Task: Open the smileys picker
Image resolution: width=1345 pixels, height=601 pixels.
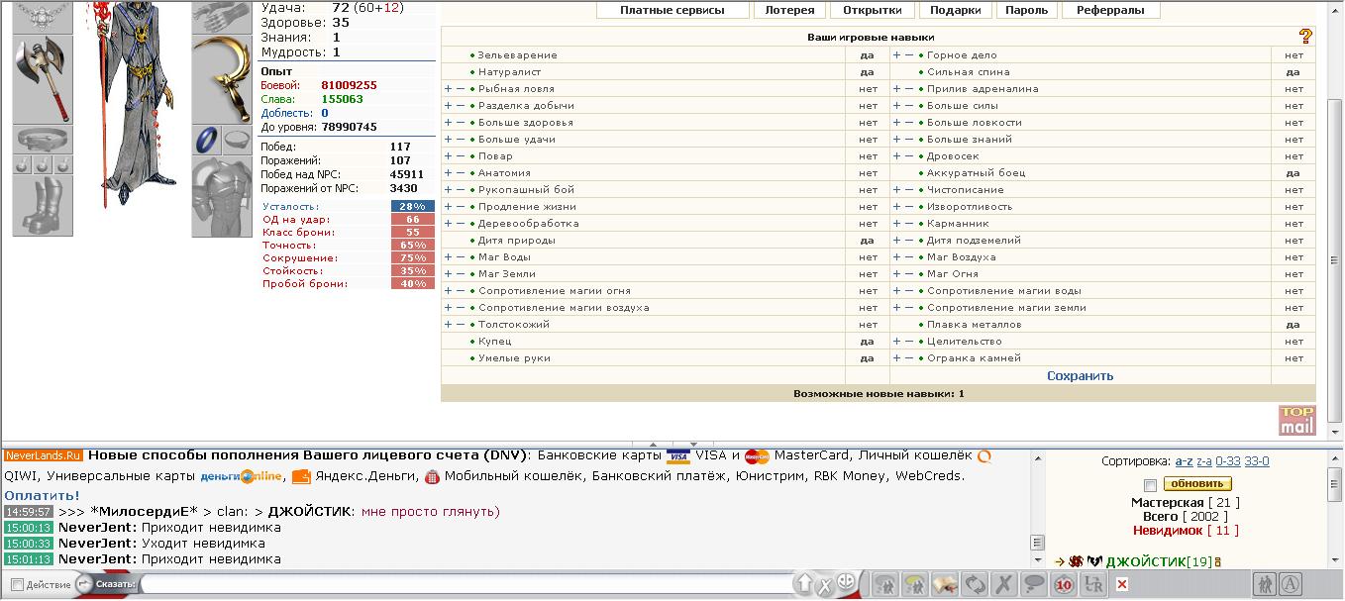Action: click(x=846, y=583)
